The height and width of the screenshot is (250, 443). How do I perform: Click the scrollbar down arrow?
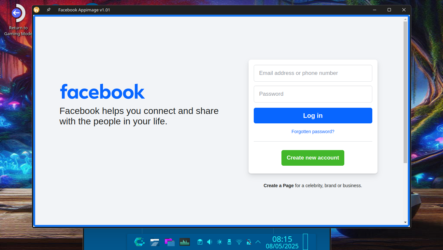pos(405,222)
